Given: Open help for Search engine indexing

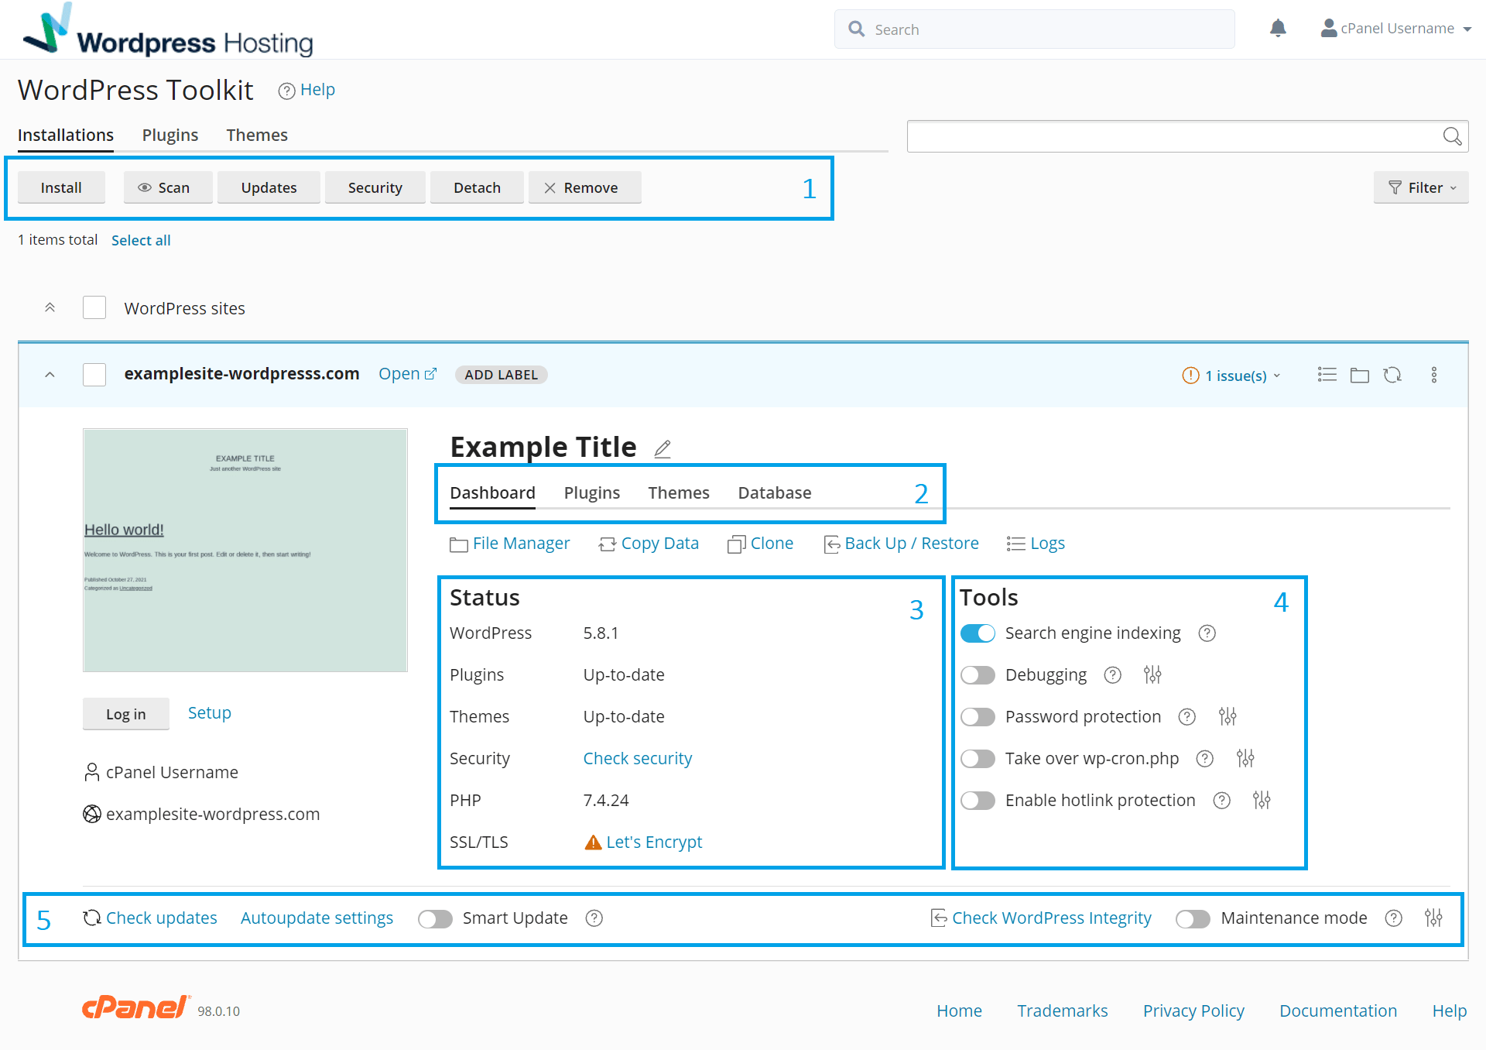Looking at the screenshot, I should 1207,633.
